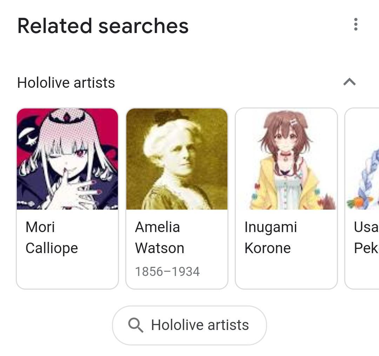Click the Related searches heading
Image resolution: width=379 pixels, height=356 pixels.
tap(103, 25)
